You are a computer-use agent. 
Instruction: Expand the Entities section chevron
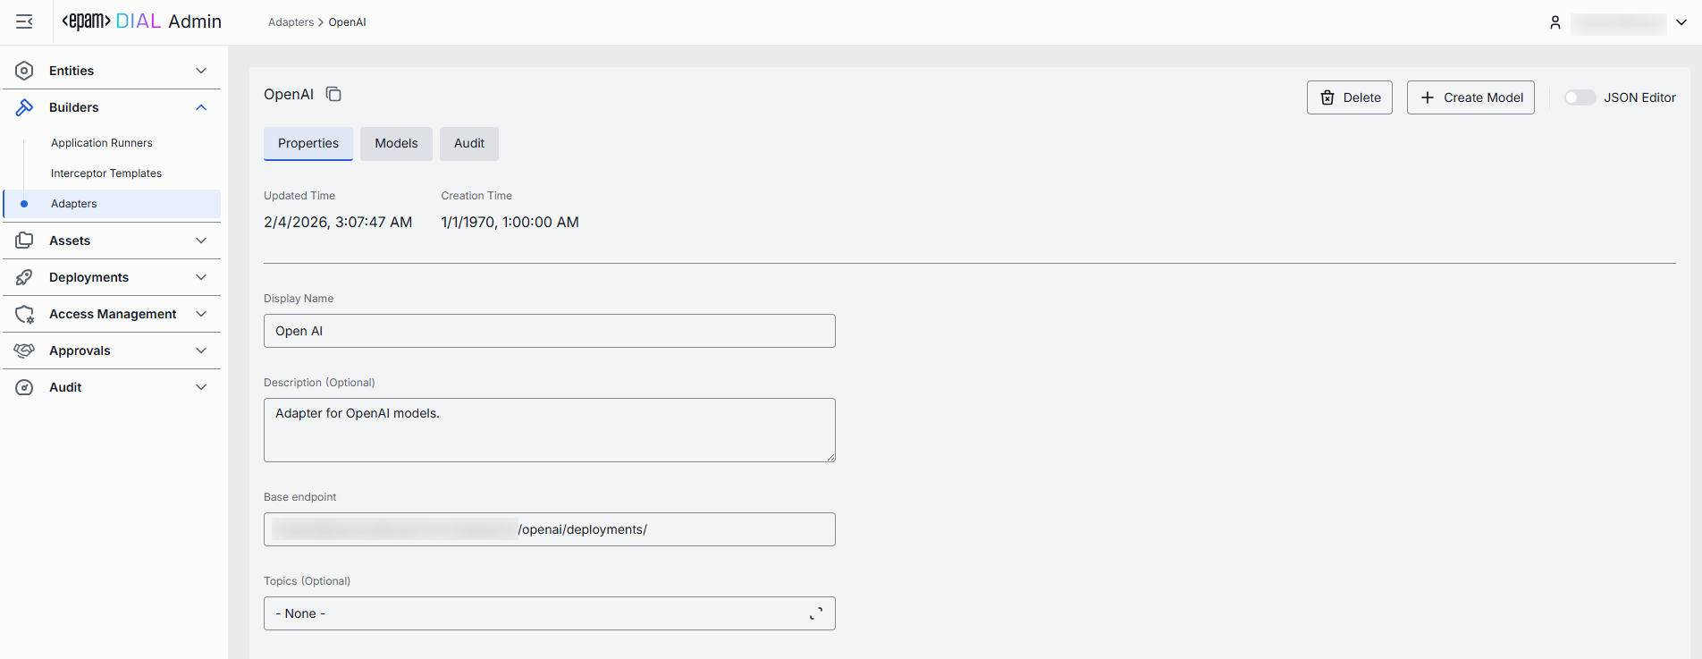click(x=201, y=71)
